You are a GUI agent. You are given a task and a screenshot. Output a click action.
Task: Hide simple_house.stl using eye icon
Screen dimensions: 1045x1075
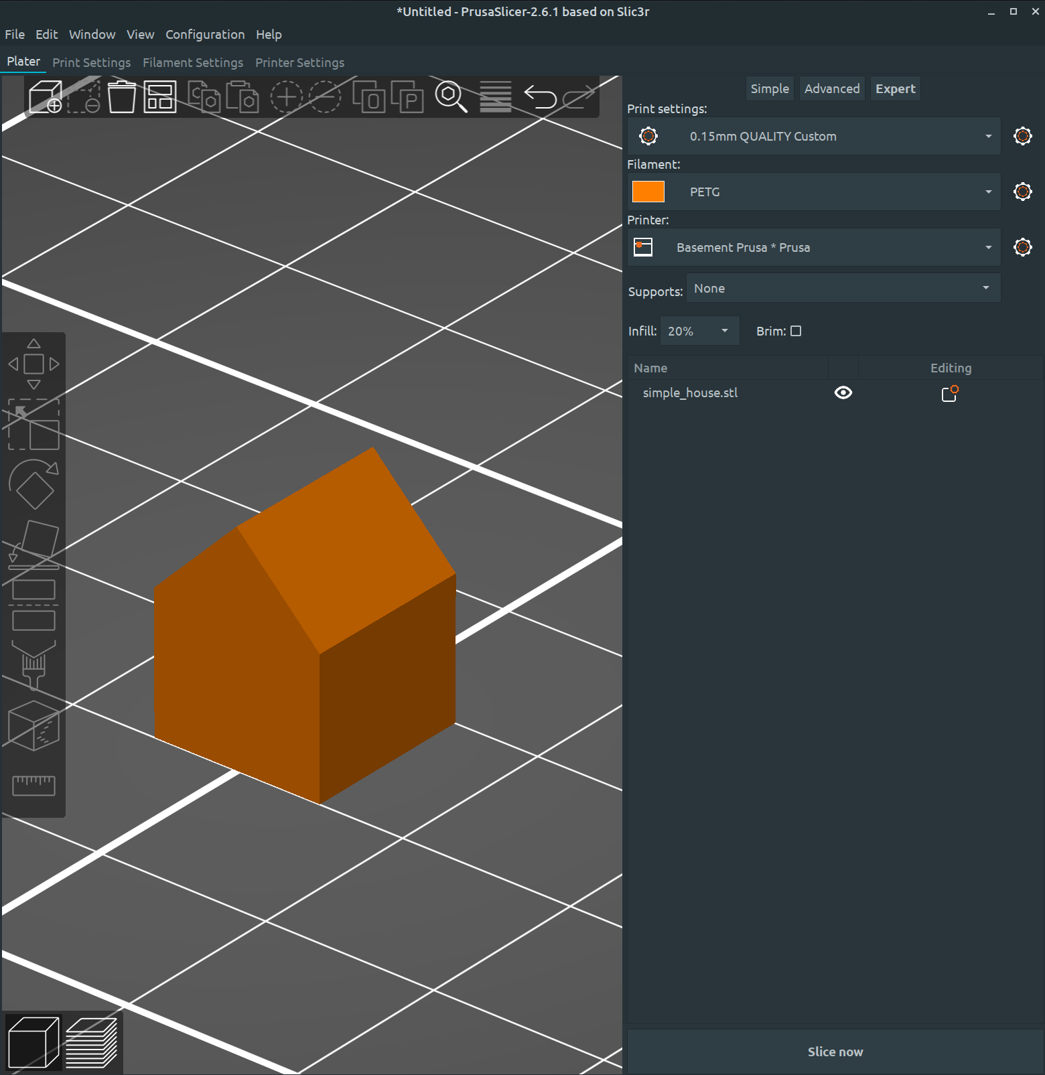point(843,393)
